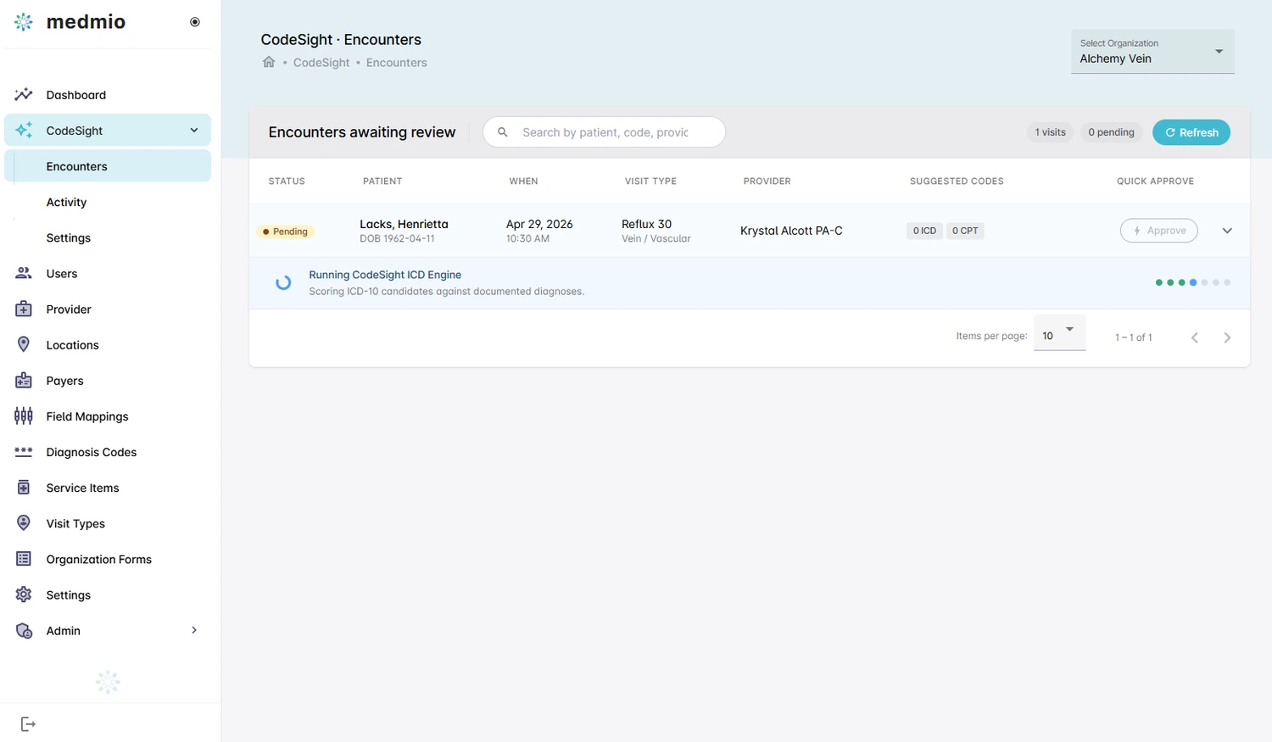Click the Visit Type column header

coord(650,181)
